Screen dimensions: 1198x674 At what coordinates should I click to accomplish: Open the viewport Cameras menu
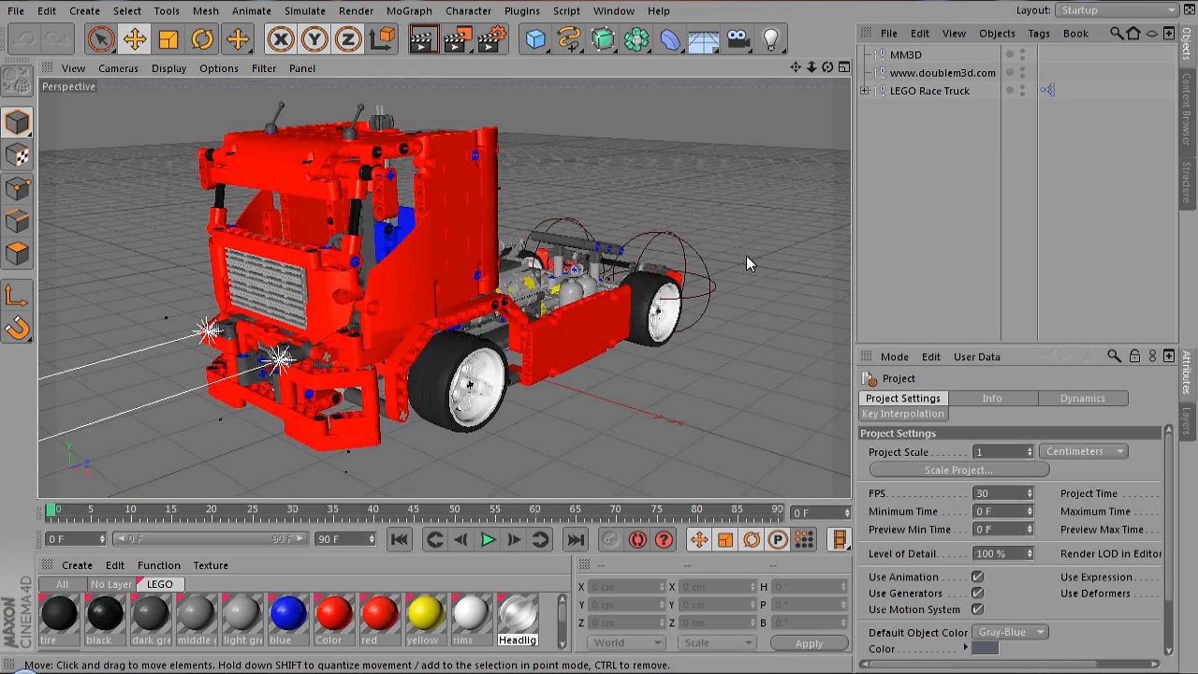click(x=118, y=68)
